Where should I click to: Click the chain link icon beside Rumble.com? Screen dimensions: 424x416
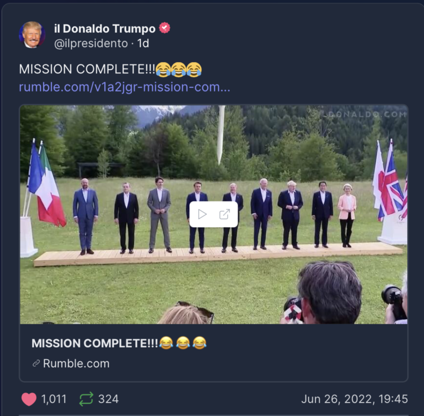click(x=36, y=364)
